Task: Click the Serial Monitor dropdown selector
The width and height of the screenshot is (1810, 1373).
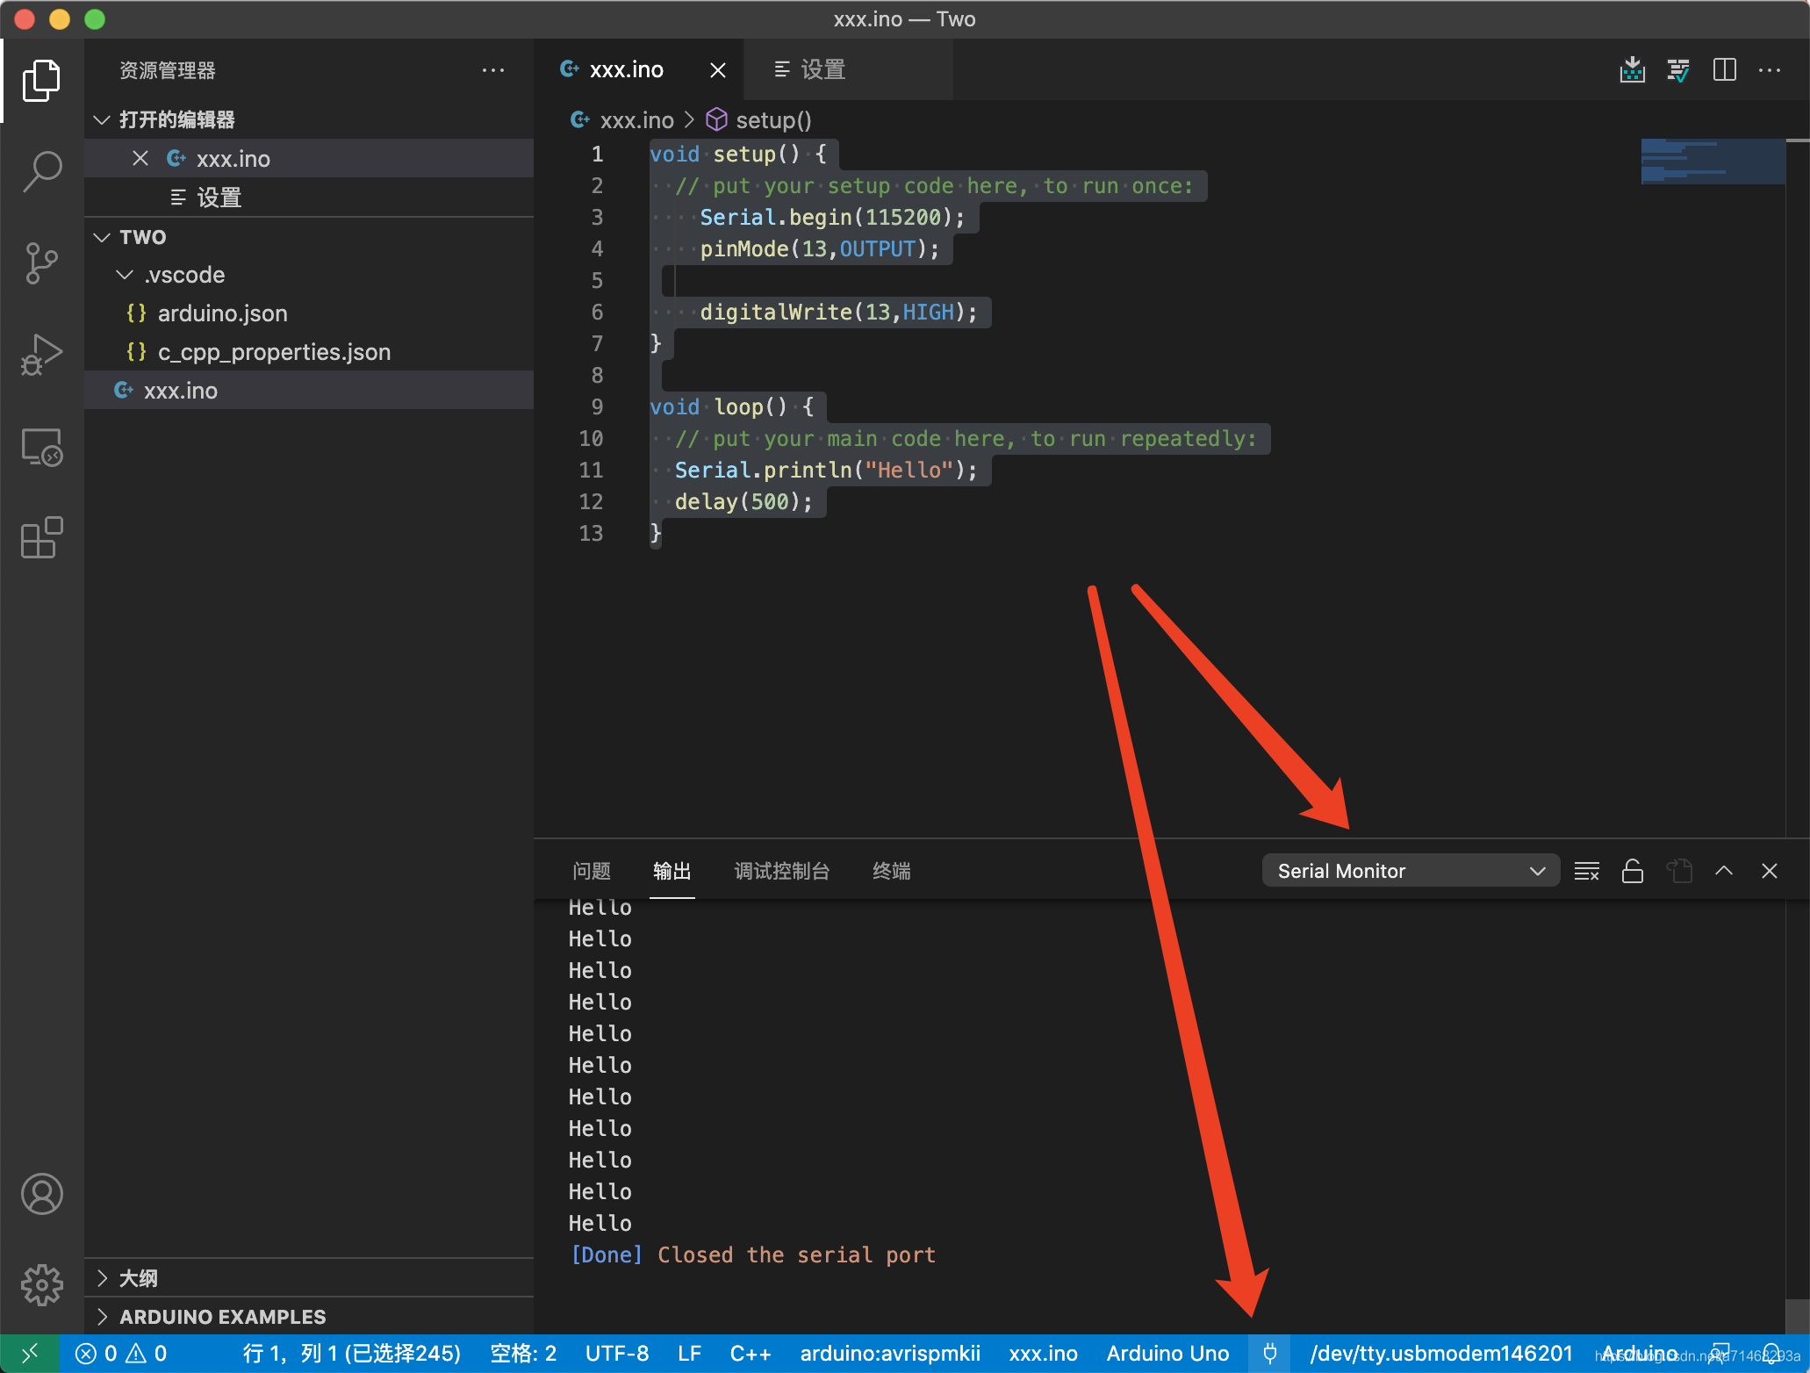Action: point(1404,870)
